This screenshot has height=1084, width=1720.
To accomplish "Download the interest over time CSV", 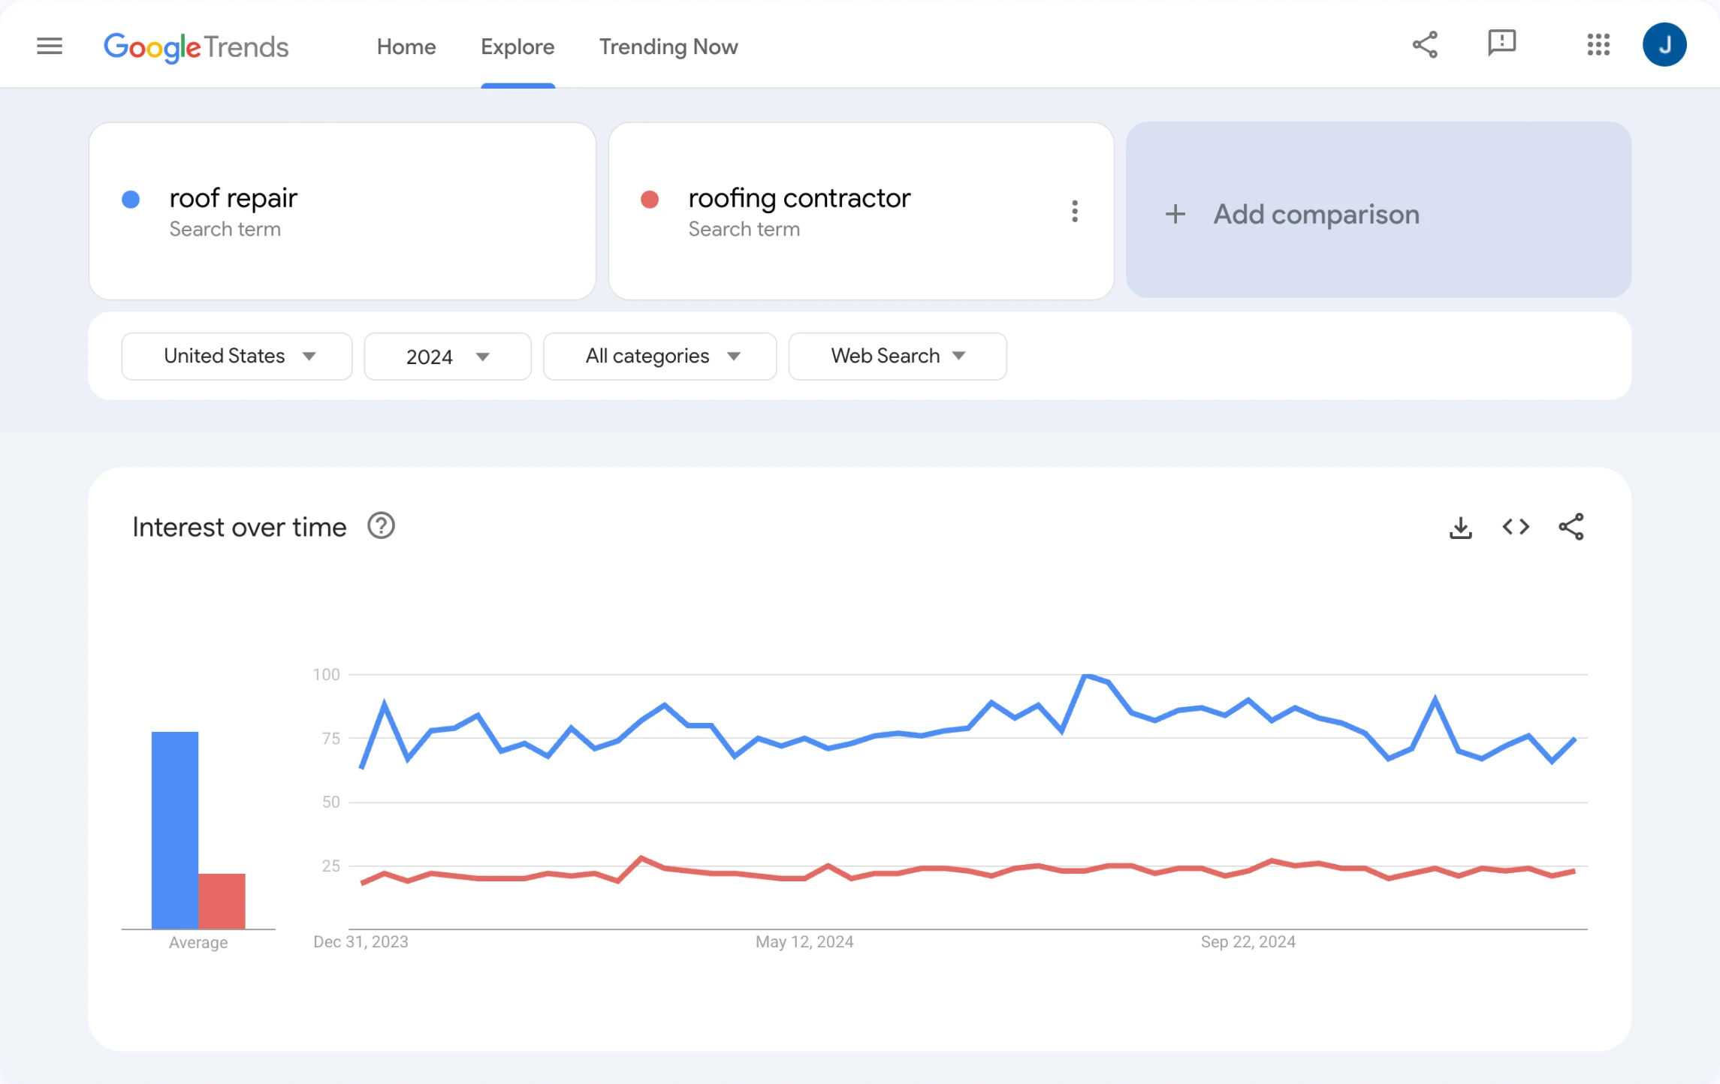I will (1460, 528).
